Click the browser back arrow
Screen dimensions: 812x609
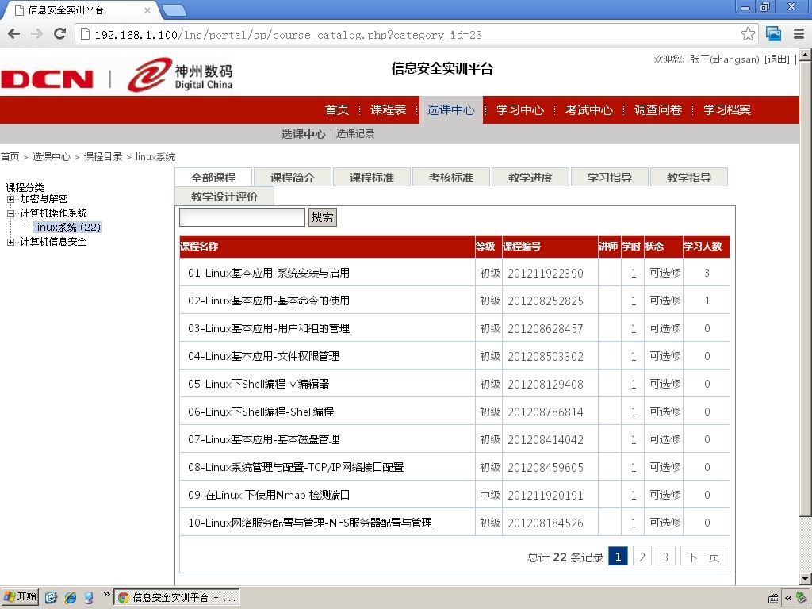[14, 34]
